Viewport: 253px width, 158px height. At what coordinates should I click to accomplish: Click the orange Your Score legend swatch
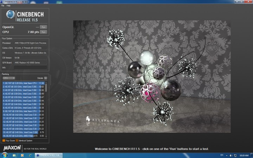[4, 140]
